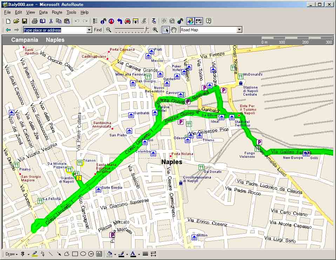
Task: Click the red car toolbar icon
Action: coord(128,21)
